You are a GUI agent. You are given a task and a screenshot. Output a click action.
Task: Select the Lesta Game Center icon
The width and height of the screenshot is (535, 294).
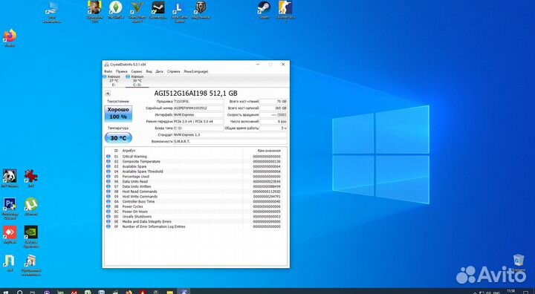click(180, 12)
